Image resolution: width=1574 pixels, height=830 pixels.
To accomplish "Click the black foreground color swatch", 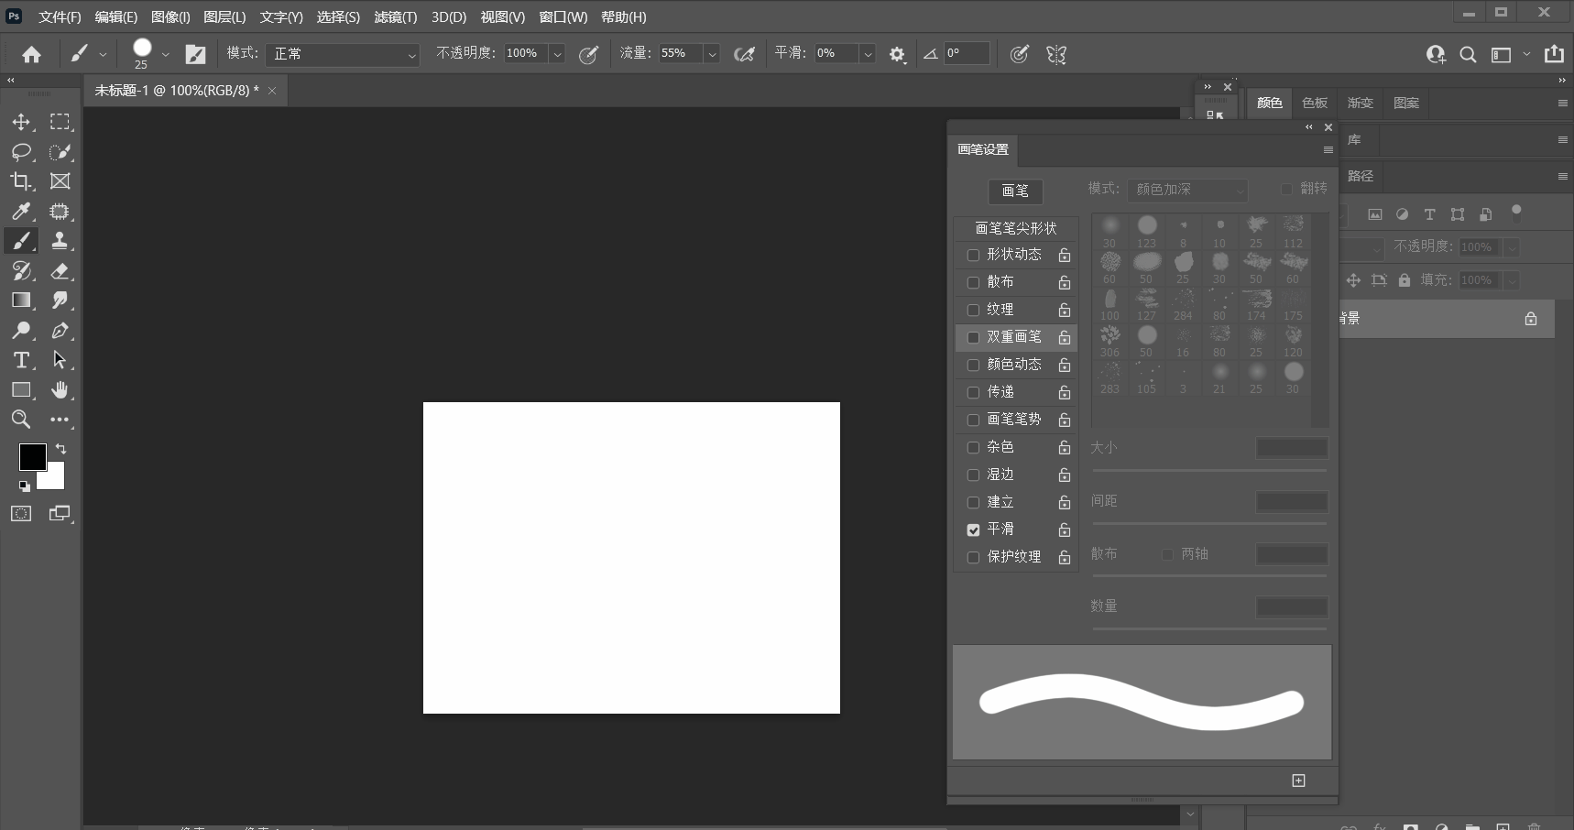I will [x=32, y=456].
